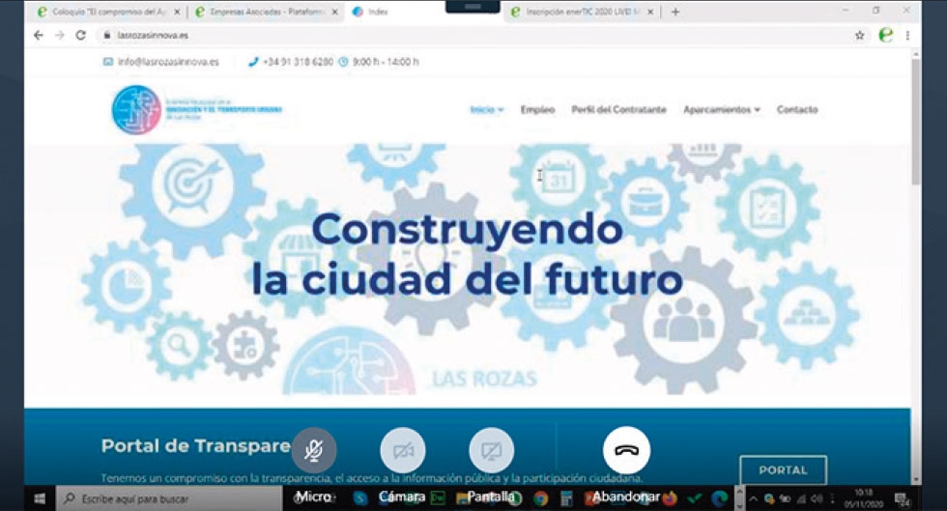
Task: Bookmark page with star icon
Action: pyautogui.click(x=859, y=35)
